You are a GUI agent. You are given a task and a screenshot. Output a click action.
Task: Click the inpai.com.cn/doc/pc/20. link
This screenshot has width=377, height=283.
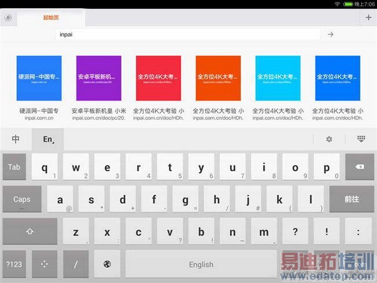[99, 118]
